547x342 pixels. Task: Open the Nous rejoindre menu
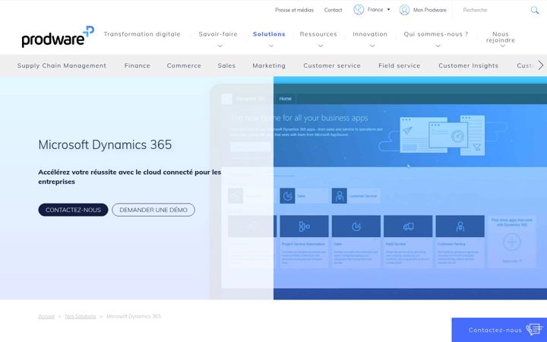click(501, 37)
